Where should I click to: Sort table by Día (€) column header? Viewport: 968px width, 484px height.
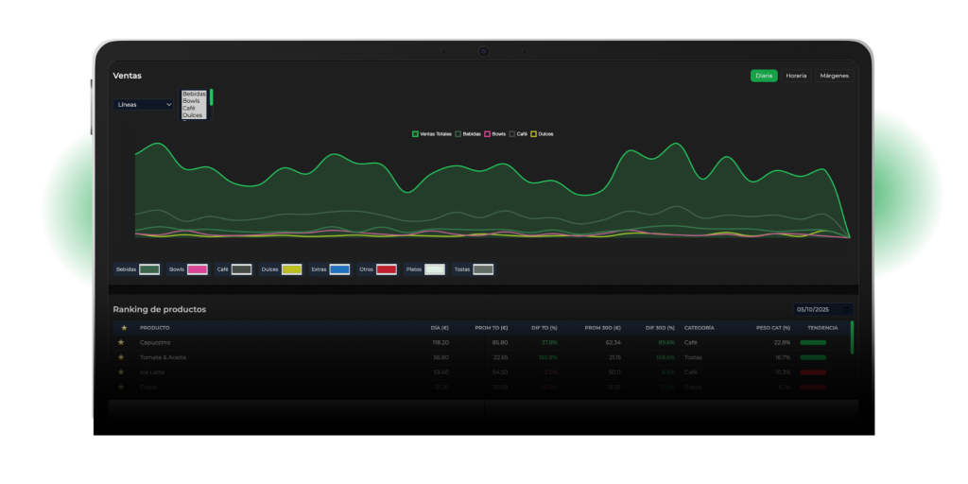440,328
